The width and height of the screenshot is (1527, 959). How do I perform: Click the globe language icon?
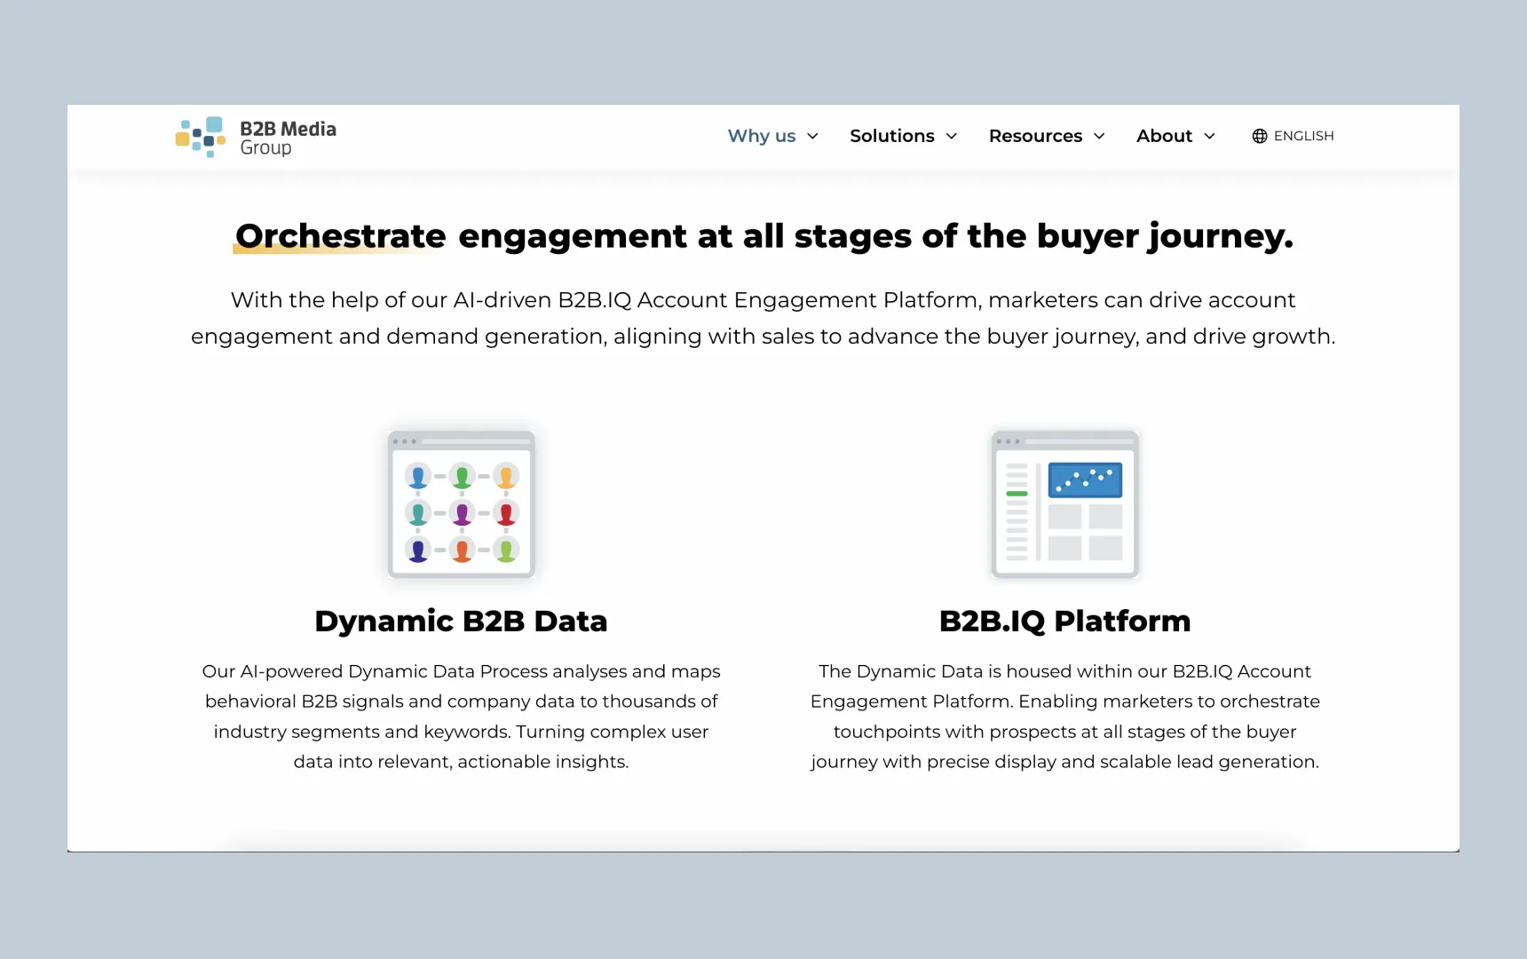1259,136
